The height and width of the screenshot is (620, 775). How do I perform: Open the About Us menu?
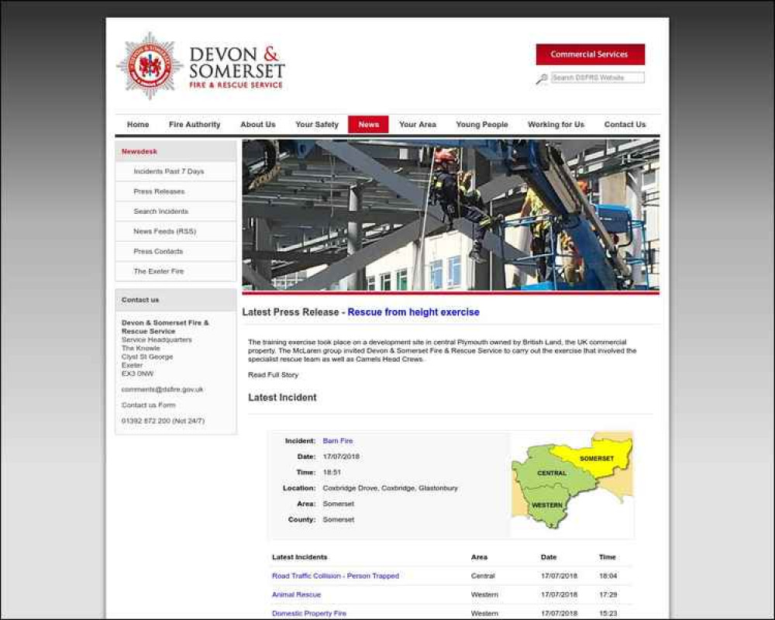coord(258,125)
